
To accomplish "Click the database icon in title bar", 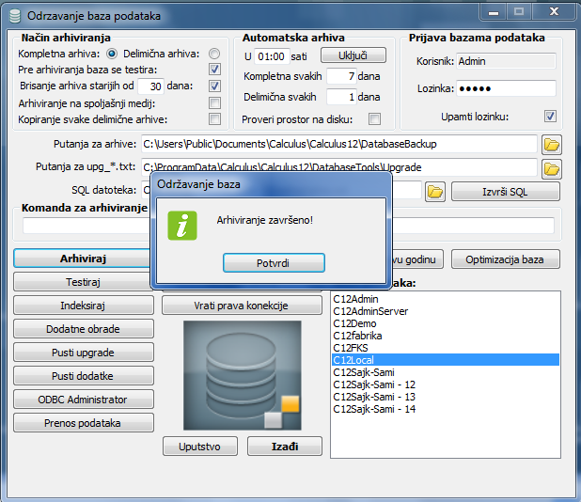I will coord(15,16).
